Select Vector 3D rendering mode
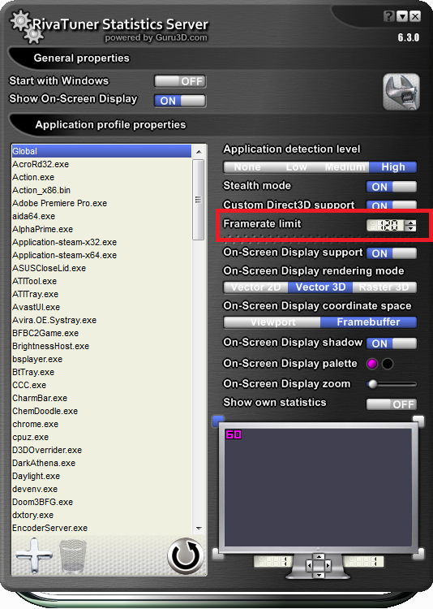The width and height of the screenshot is (433, 609). (x=320, y=287)
